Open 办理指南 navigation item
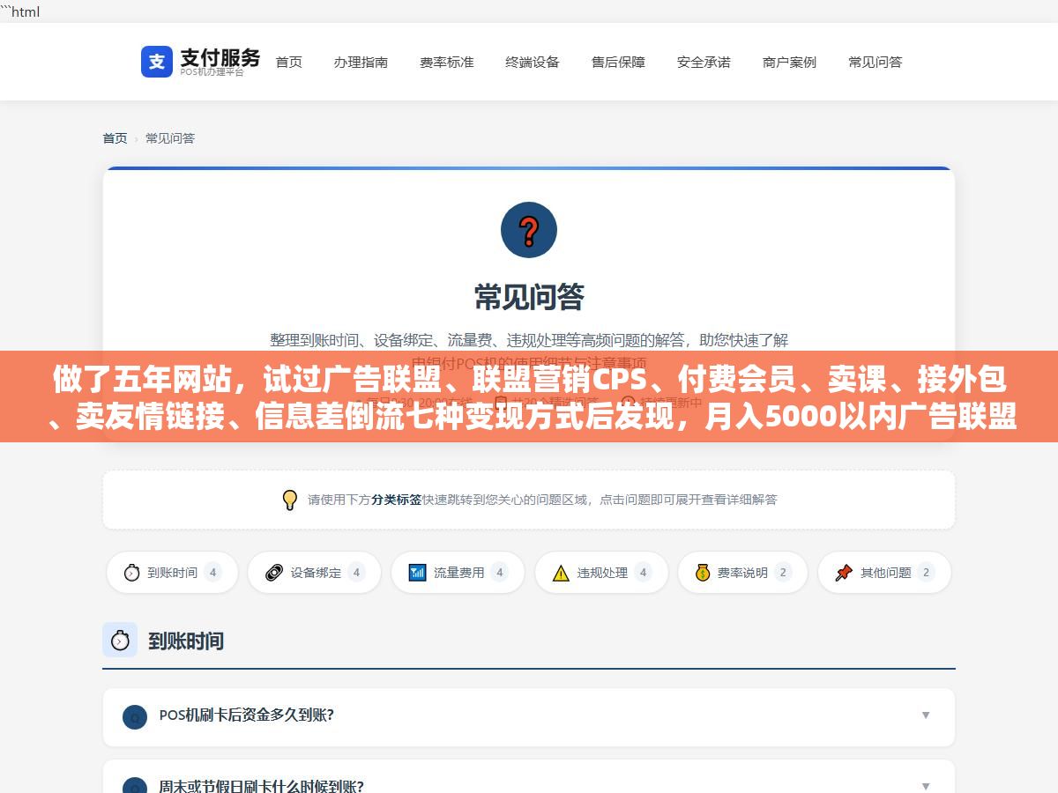1058x793 pixels. (x=361, y=62)
